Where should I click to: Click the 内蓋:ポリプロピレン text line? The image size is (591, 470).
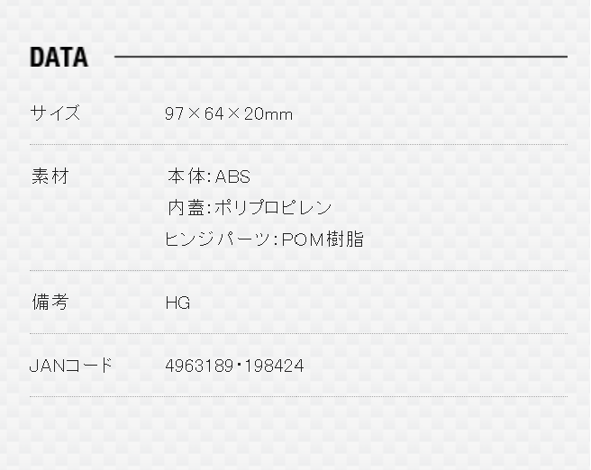(250, 208)
